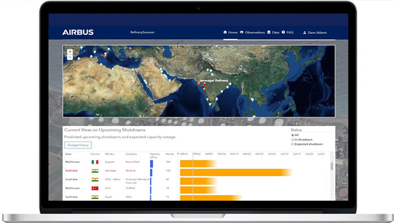
Task: Select the In Shutdown status option
Action: point(292,140)
